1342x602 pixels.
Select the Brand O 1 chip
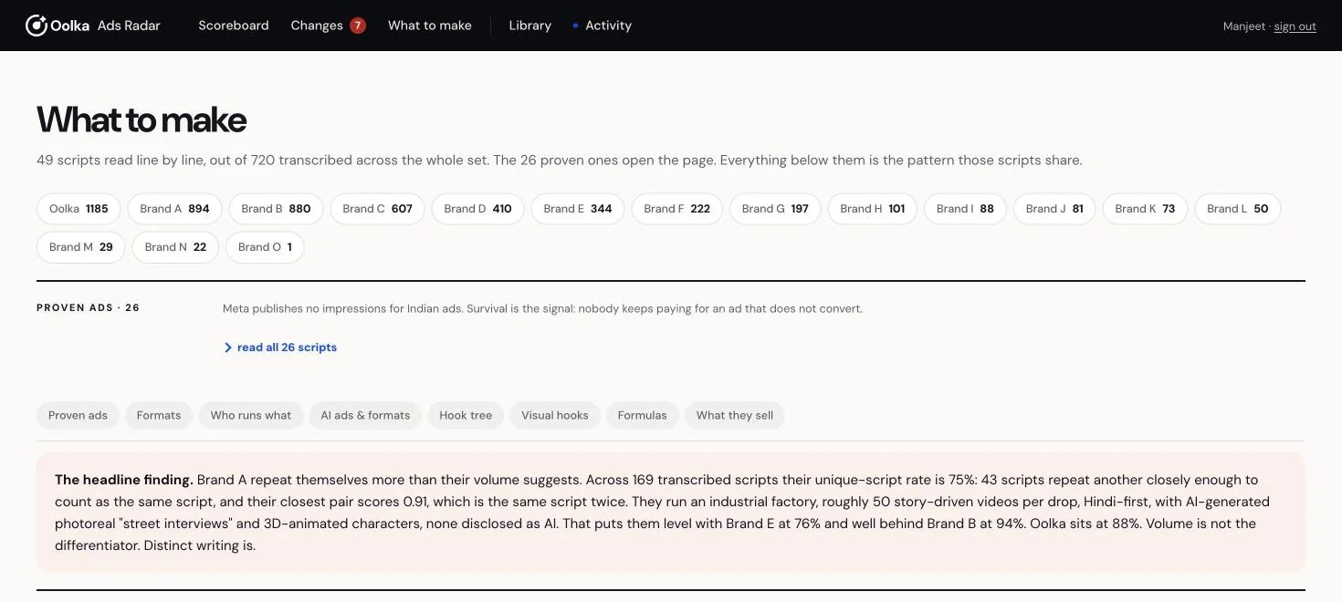265,247
